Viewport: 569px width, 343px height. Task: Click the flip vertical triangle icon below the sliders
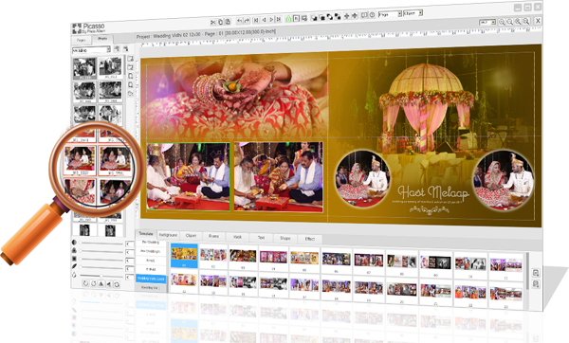[101, 284]
